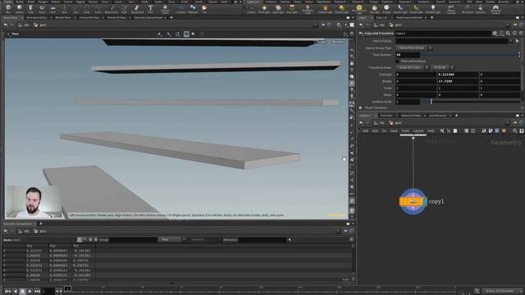The height and width of the screenshot is (295, 525).
Task: Switch to the Motion FX View tab
Action: pyautogui.click(x=116, y=17)
